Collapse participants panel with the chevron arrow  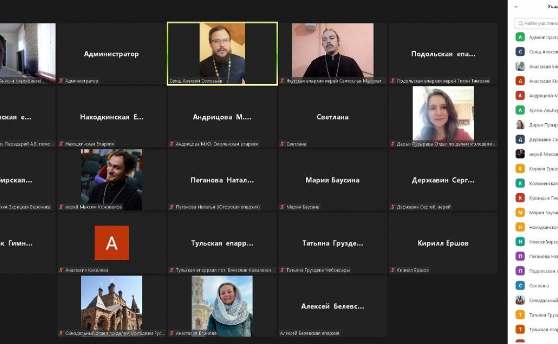516,7
